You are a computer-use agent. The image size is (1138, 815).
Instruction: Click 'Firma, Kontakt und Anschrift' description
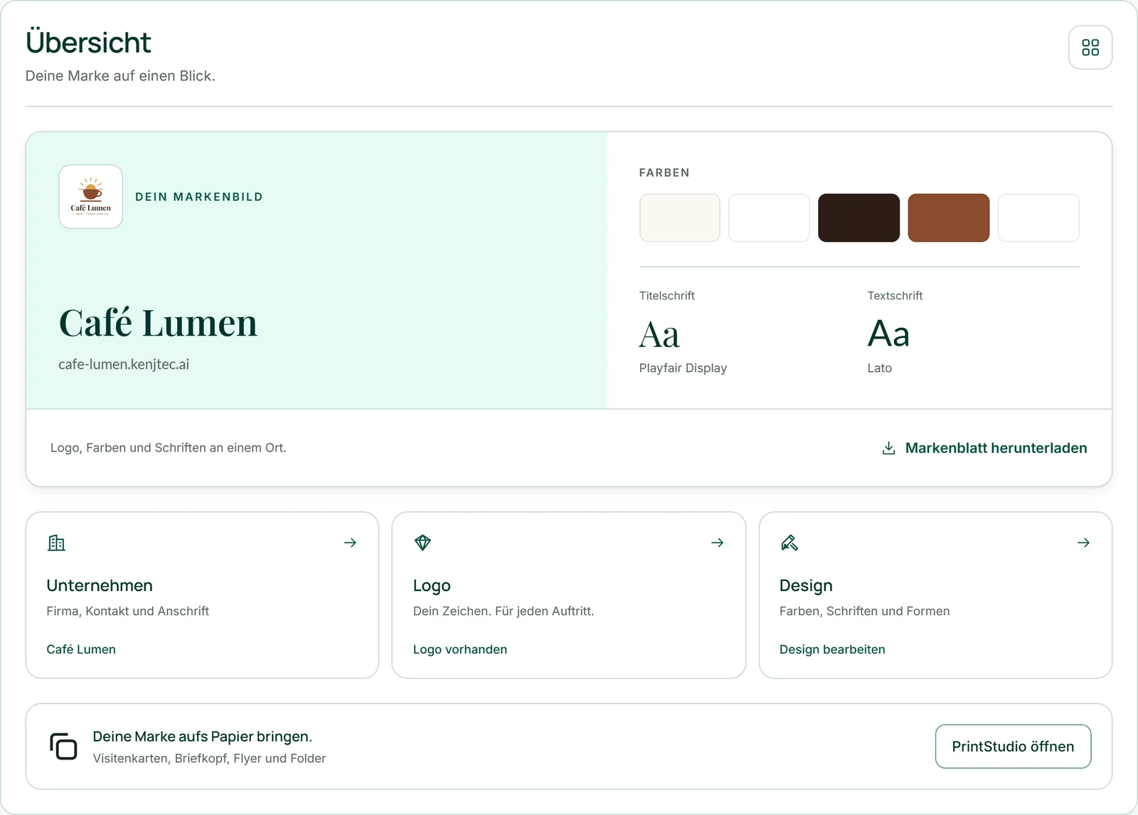coord(128,611)
